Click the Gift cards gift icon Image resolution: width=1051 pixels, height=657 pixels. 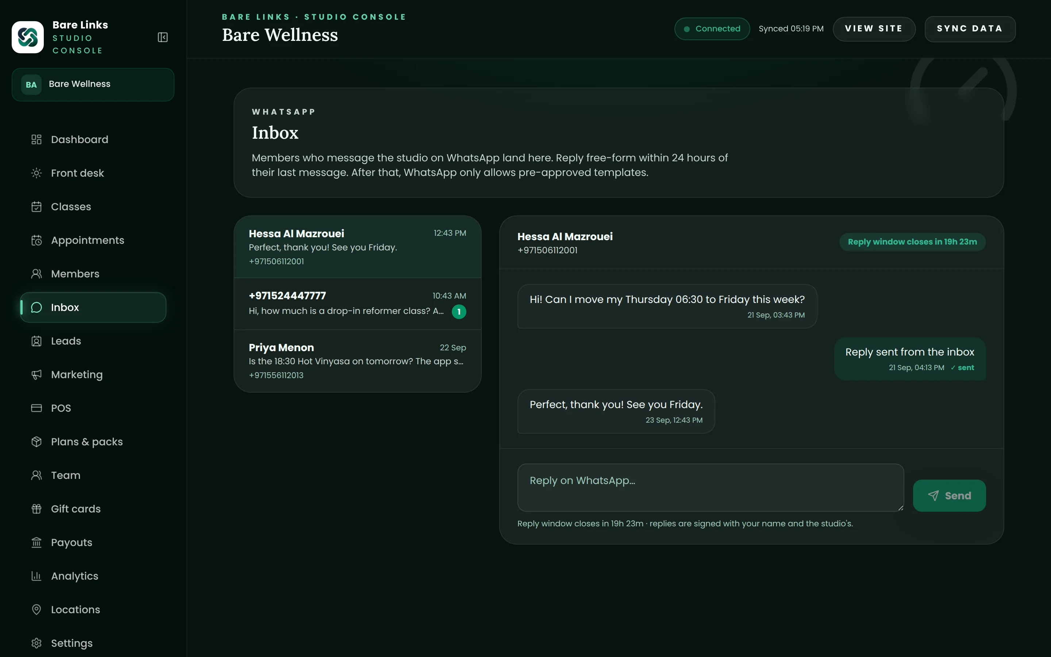click(36, 509)
